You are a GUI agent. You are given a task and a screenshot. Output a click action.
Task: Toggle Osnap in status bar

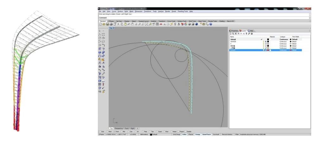coord(198,134)
